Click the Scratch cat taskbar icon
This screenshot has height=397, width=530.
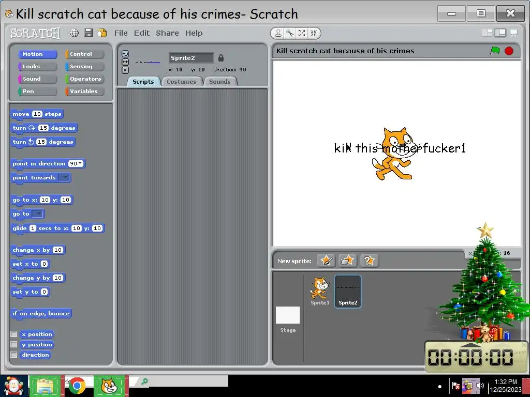109,386
